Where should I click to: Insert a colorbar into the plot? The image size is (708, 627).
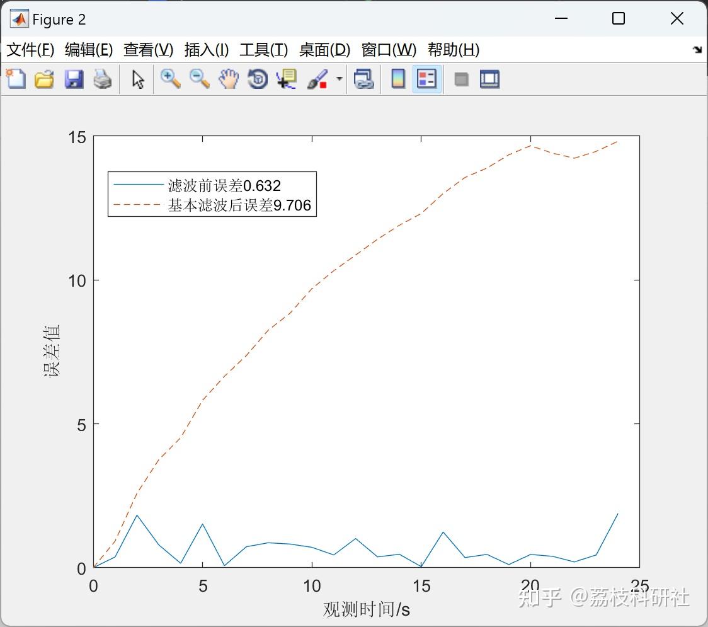click(x=397, y=79)
